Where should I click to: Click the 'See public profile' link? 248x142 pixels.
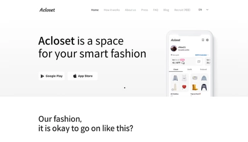click(x=184, y=50)
